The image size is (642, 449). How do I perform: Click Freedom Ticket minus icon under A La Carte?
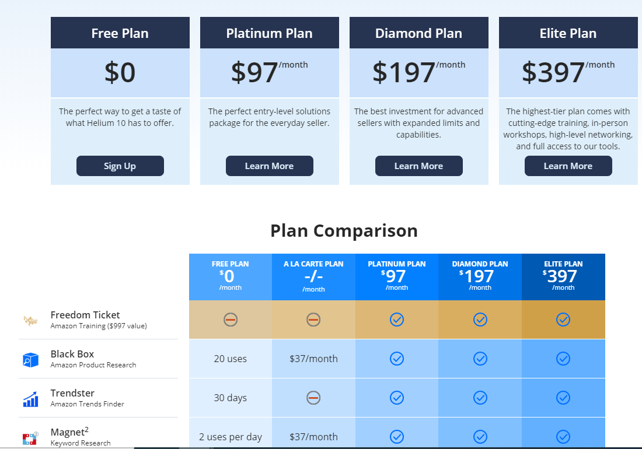pos(313,320)
